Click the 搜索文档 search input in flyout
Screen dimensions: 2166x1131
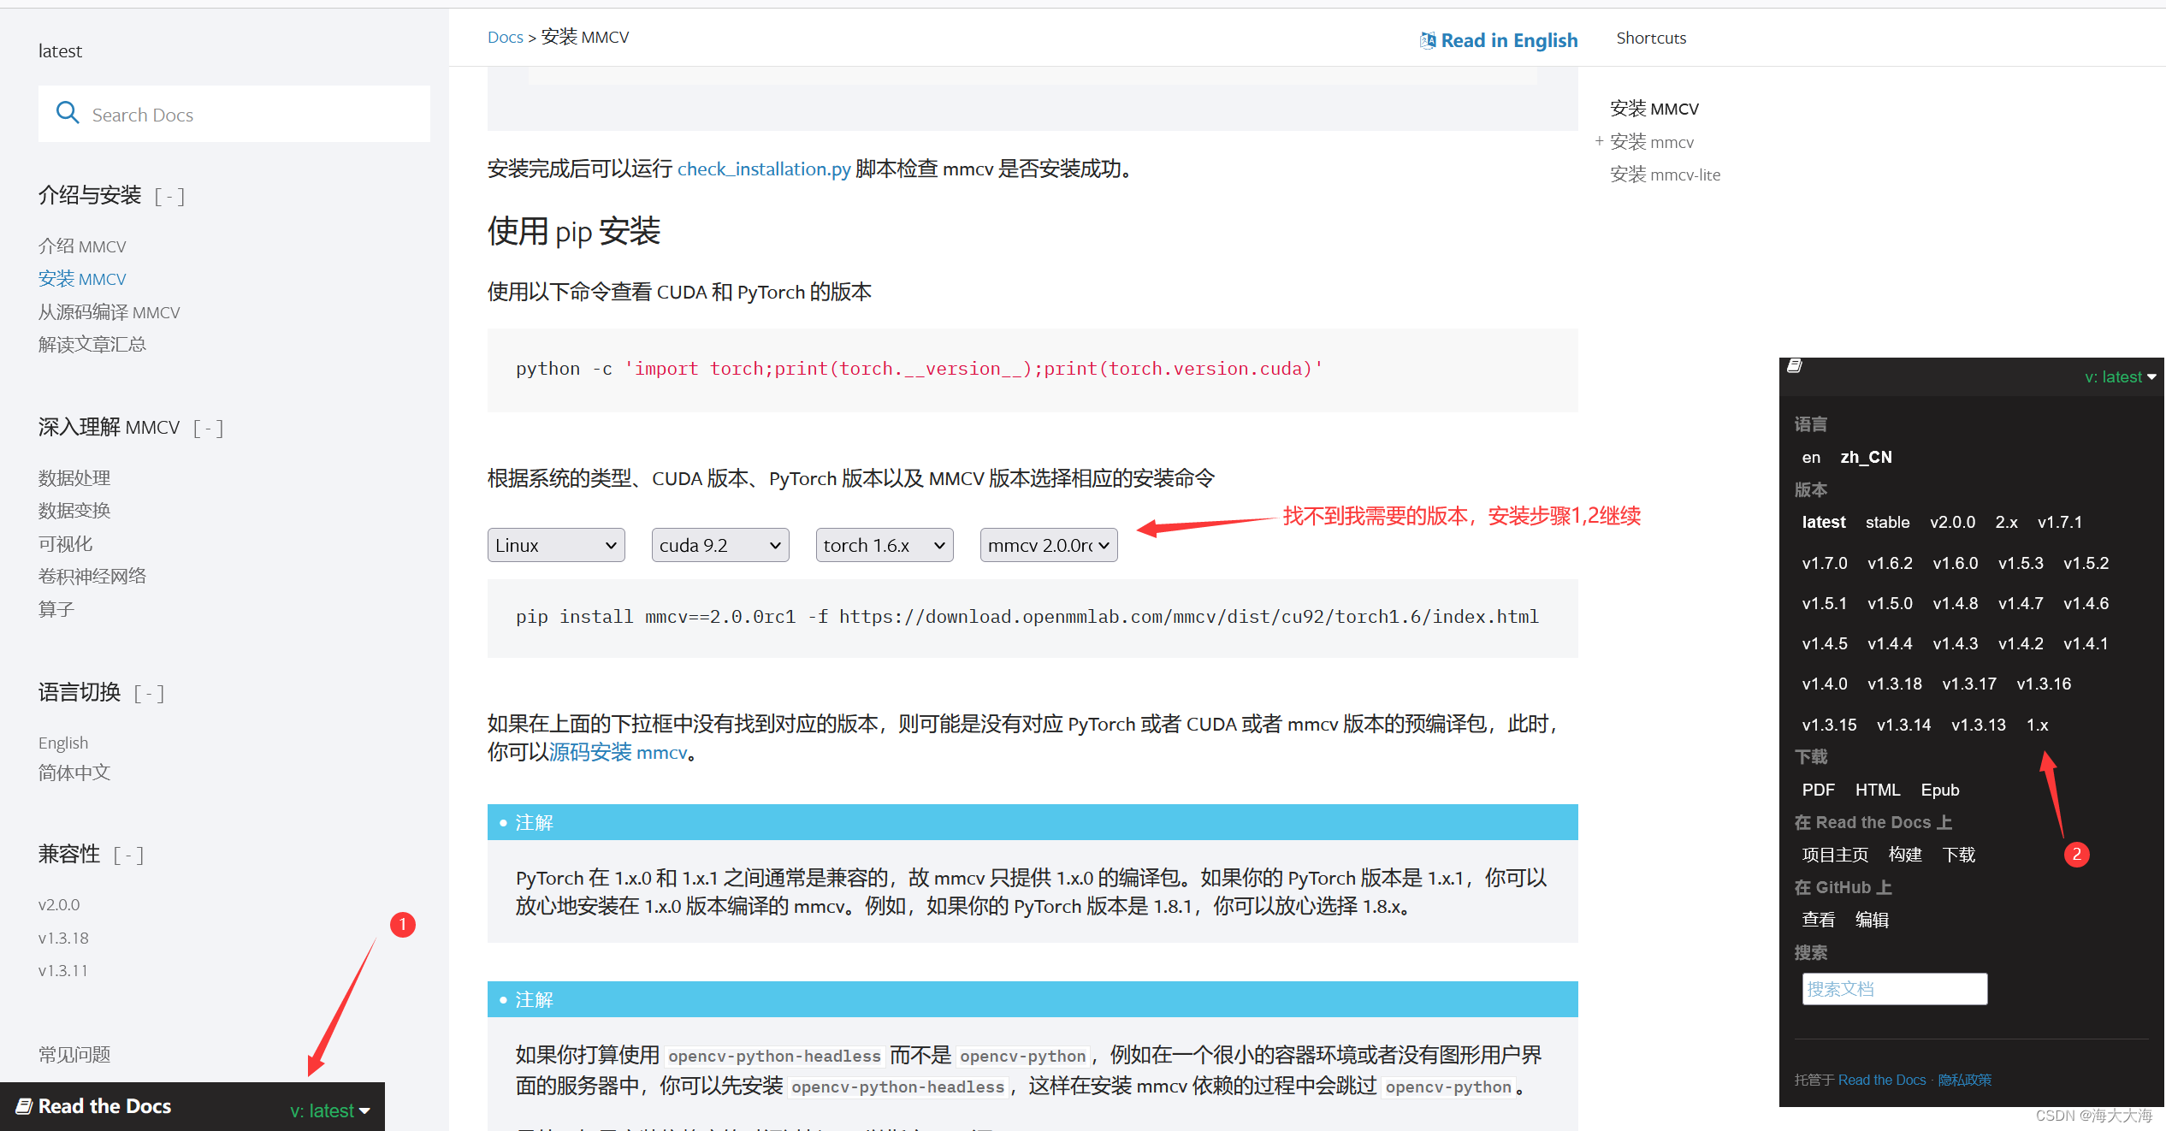click(x=1895, y=988)
